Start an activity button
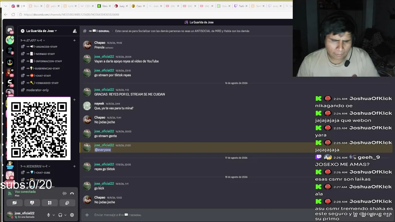395x222 pixels. [50, 203]
